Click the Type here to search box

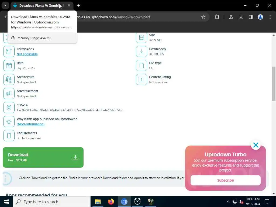pyautogui.click(x=52, y=202)
